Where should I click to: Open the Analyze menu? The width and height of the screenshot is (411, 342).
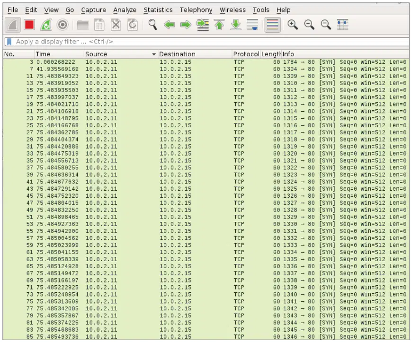point(125,10)
